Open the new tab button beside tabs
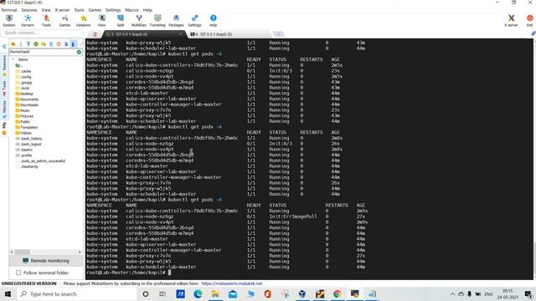 coord(278,34)
